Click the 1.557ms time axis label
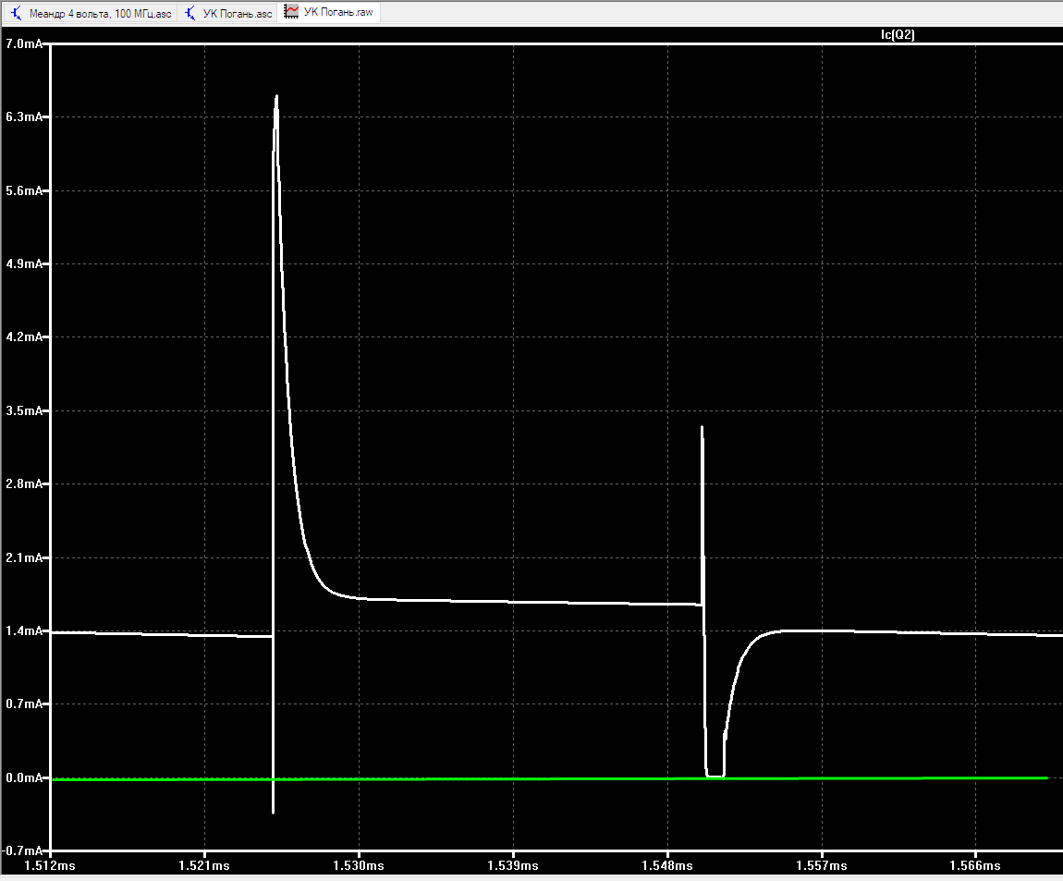1063x881 pixels. coord(822,866)
